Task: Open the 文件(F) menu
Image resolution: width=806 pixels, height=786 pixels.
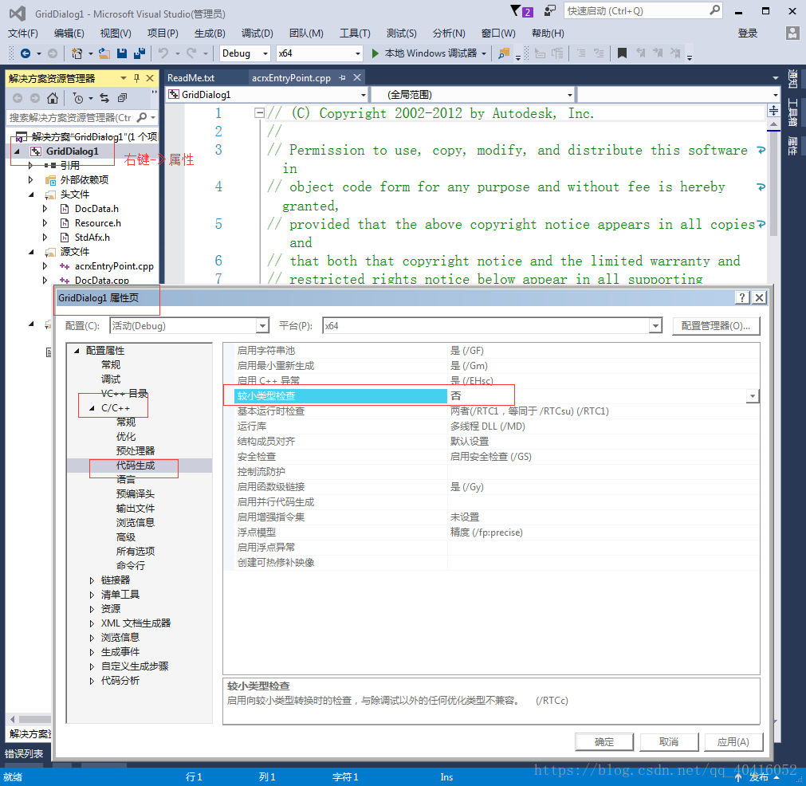Action: [23, 33]
